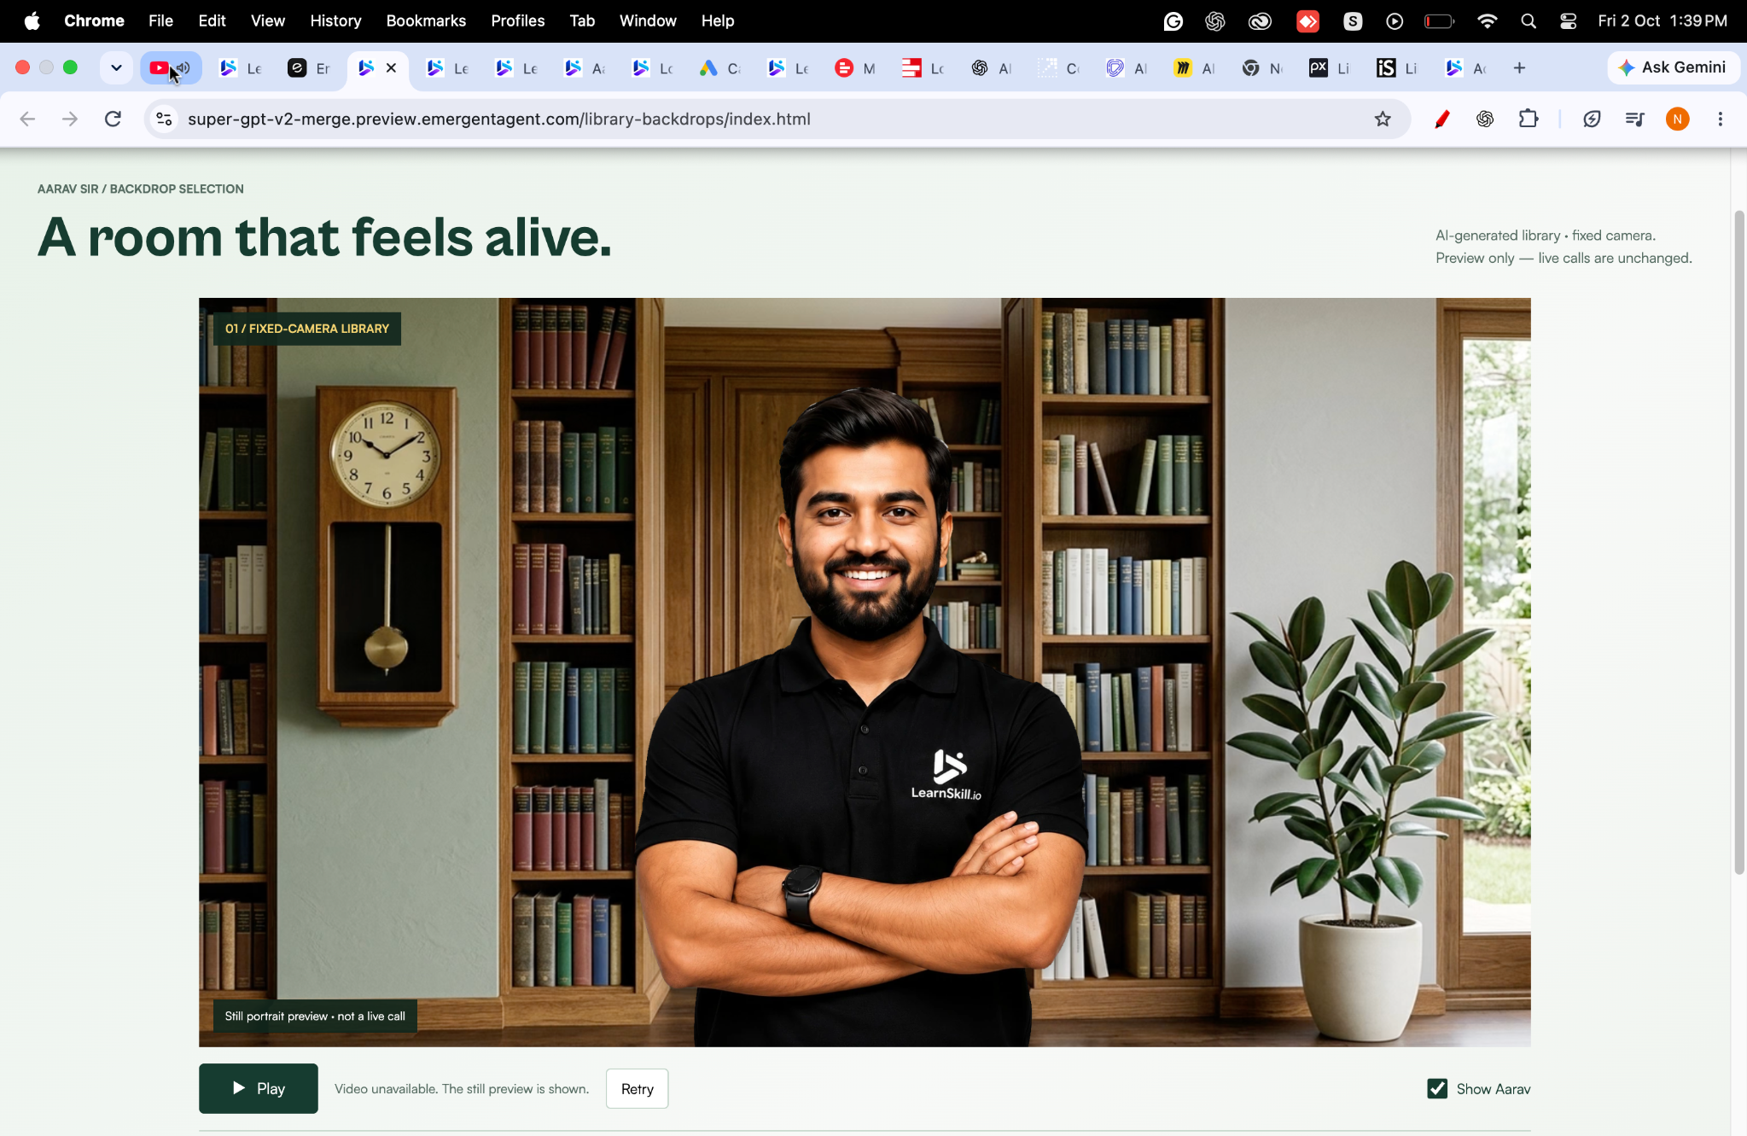Switch to the YouTube tab playing audio

tap(170, 67)
